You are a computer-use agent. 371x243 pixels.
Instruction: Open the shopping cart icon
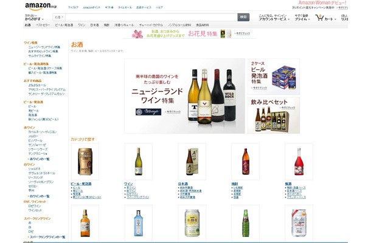pos(319,18)
